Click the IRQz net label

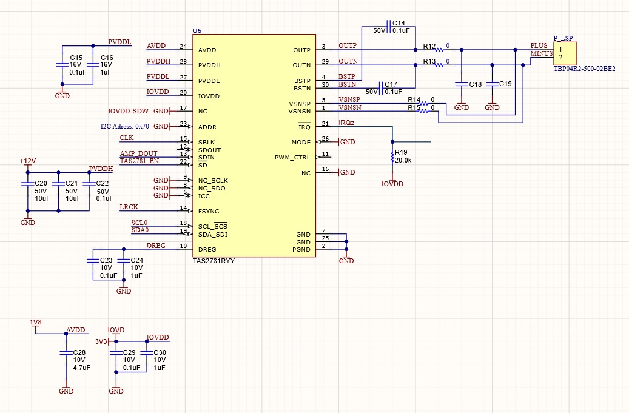pos(346,123)
